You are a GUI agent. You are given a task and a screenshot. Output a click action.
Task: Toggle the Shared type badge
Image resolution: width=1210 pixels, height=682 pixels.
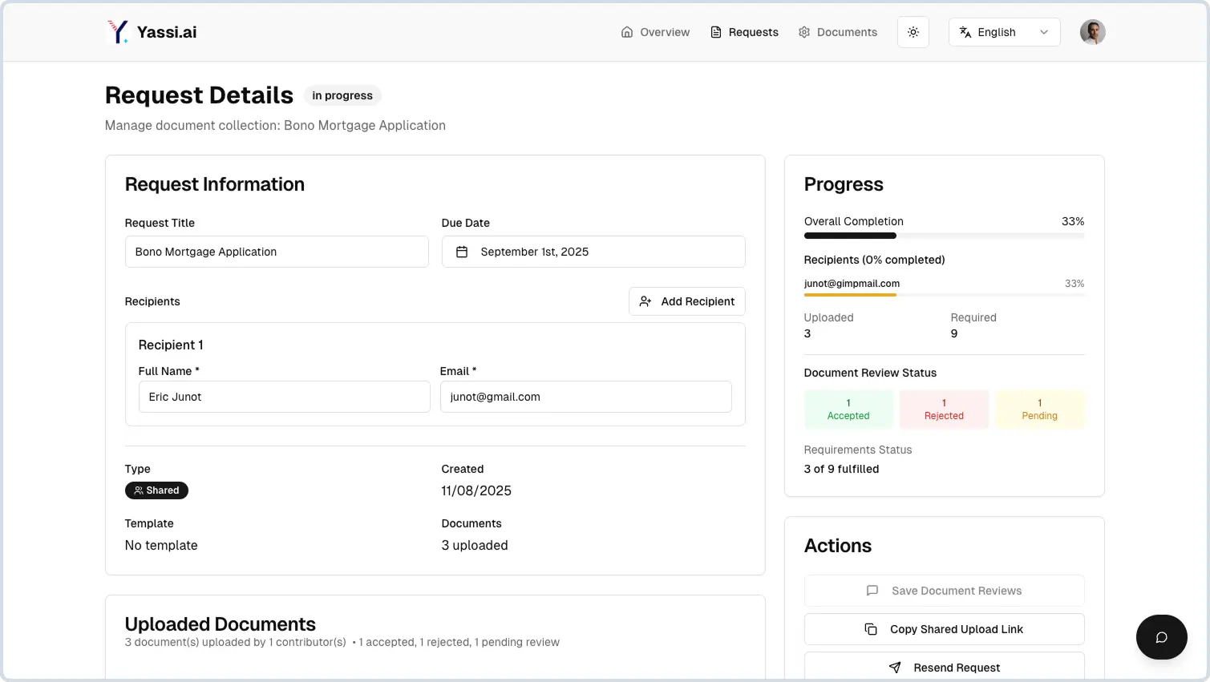coord(156,490)
